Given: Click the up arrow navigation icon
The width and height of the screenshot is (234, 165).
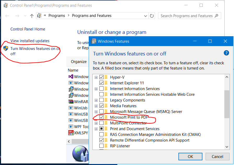Looking at the screenshot, I should (32, 16).
